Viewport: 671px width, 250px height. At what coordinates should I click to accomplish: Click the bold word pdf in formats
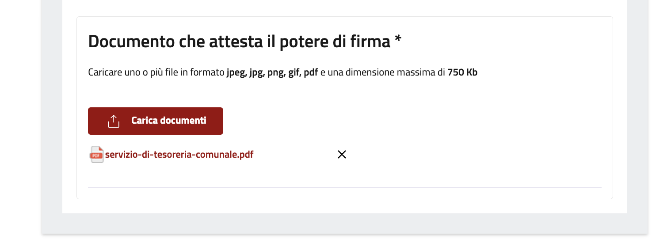(x=311, y=72)
